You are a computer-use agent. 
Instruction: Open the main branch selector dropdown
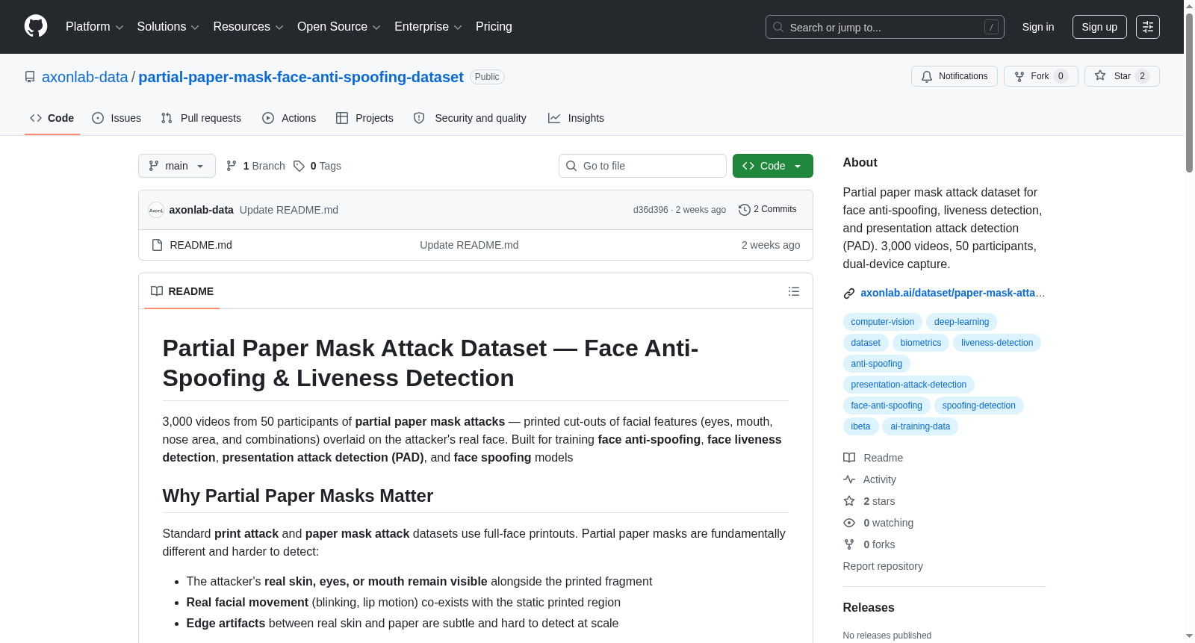[x=177, y=166]
